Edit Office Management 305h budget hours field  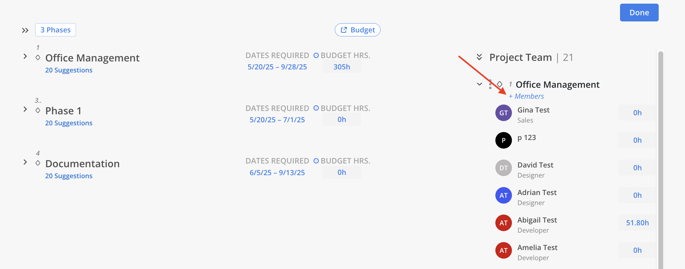pyautogui.click(x=342, y=67)
